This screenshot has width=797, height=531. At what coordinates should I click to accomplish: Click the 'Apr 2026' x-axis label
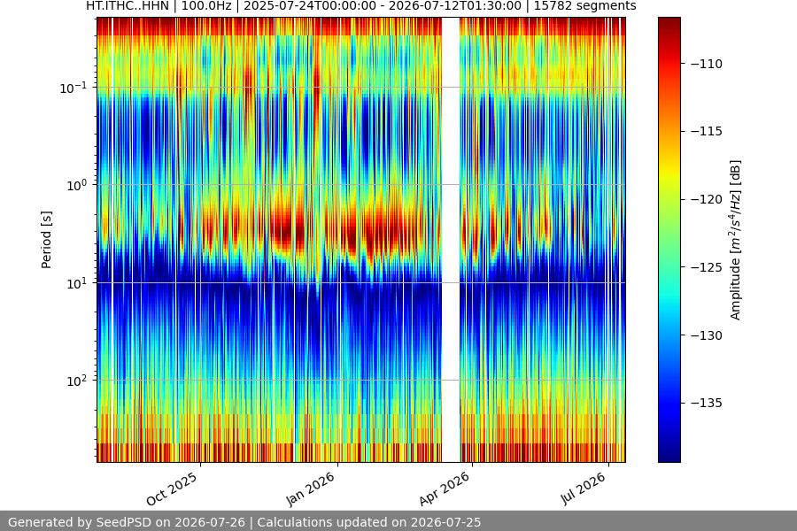click(445, 489)
